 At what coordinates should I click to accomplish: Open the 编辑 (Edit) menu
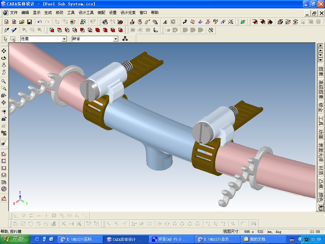coord(25,13)
